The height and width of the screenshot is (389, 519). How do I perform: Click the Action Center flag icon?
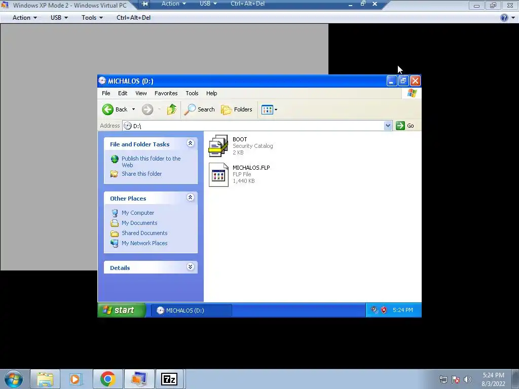(x=456, y=379)
